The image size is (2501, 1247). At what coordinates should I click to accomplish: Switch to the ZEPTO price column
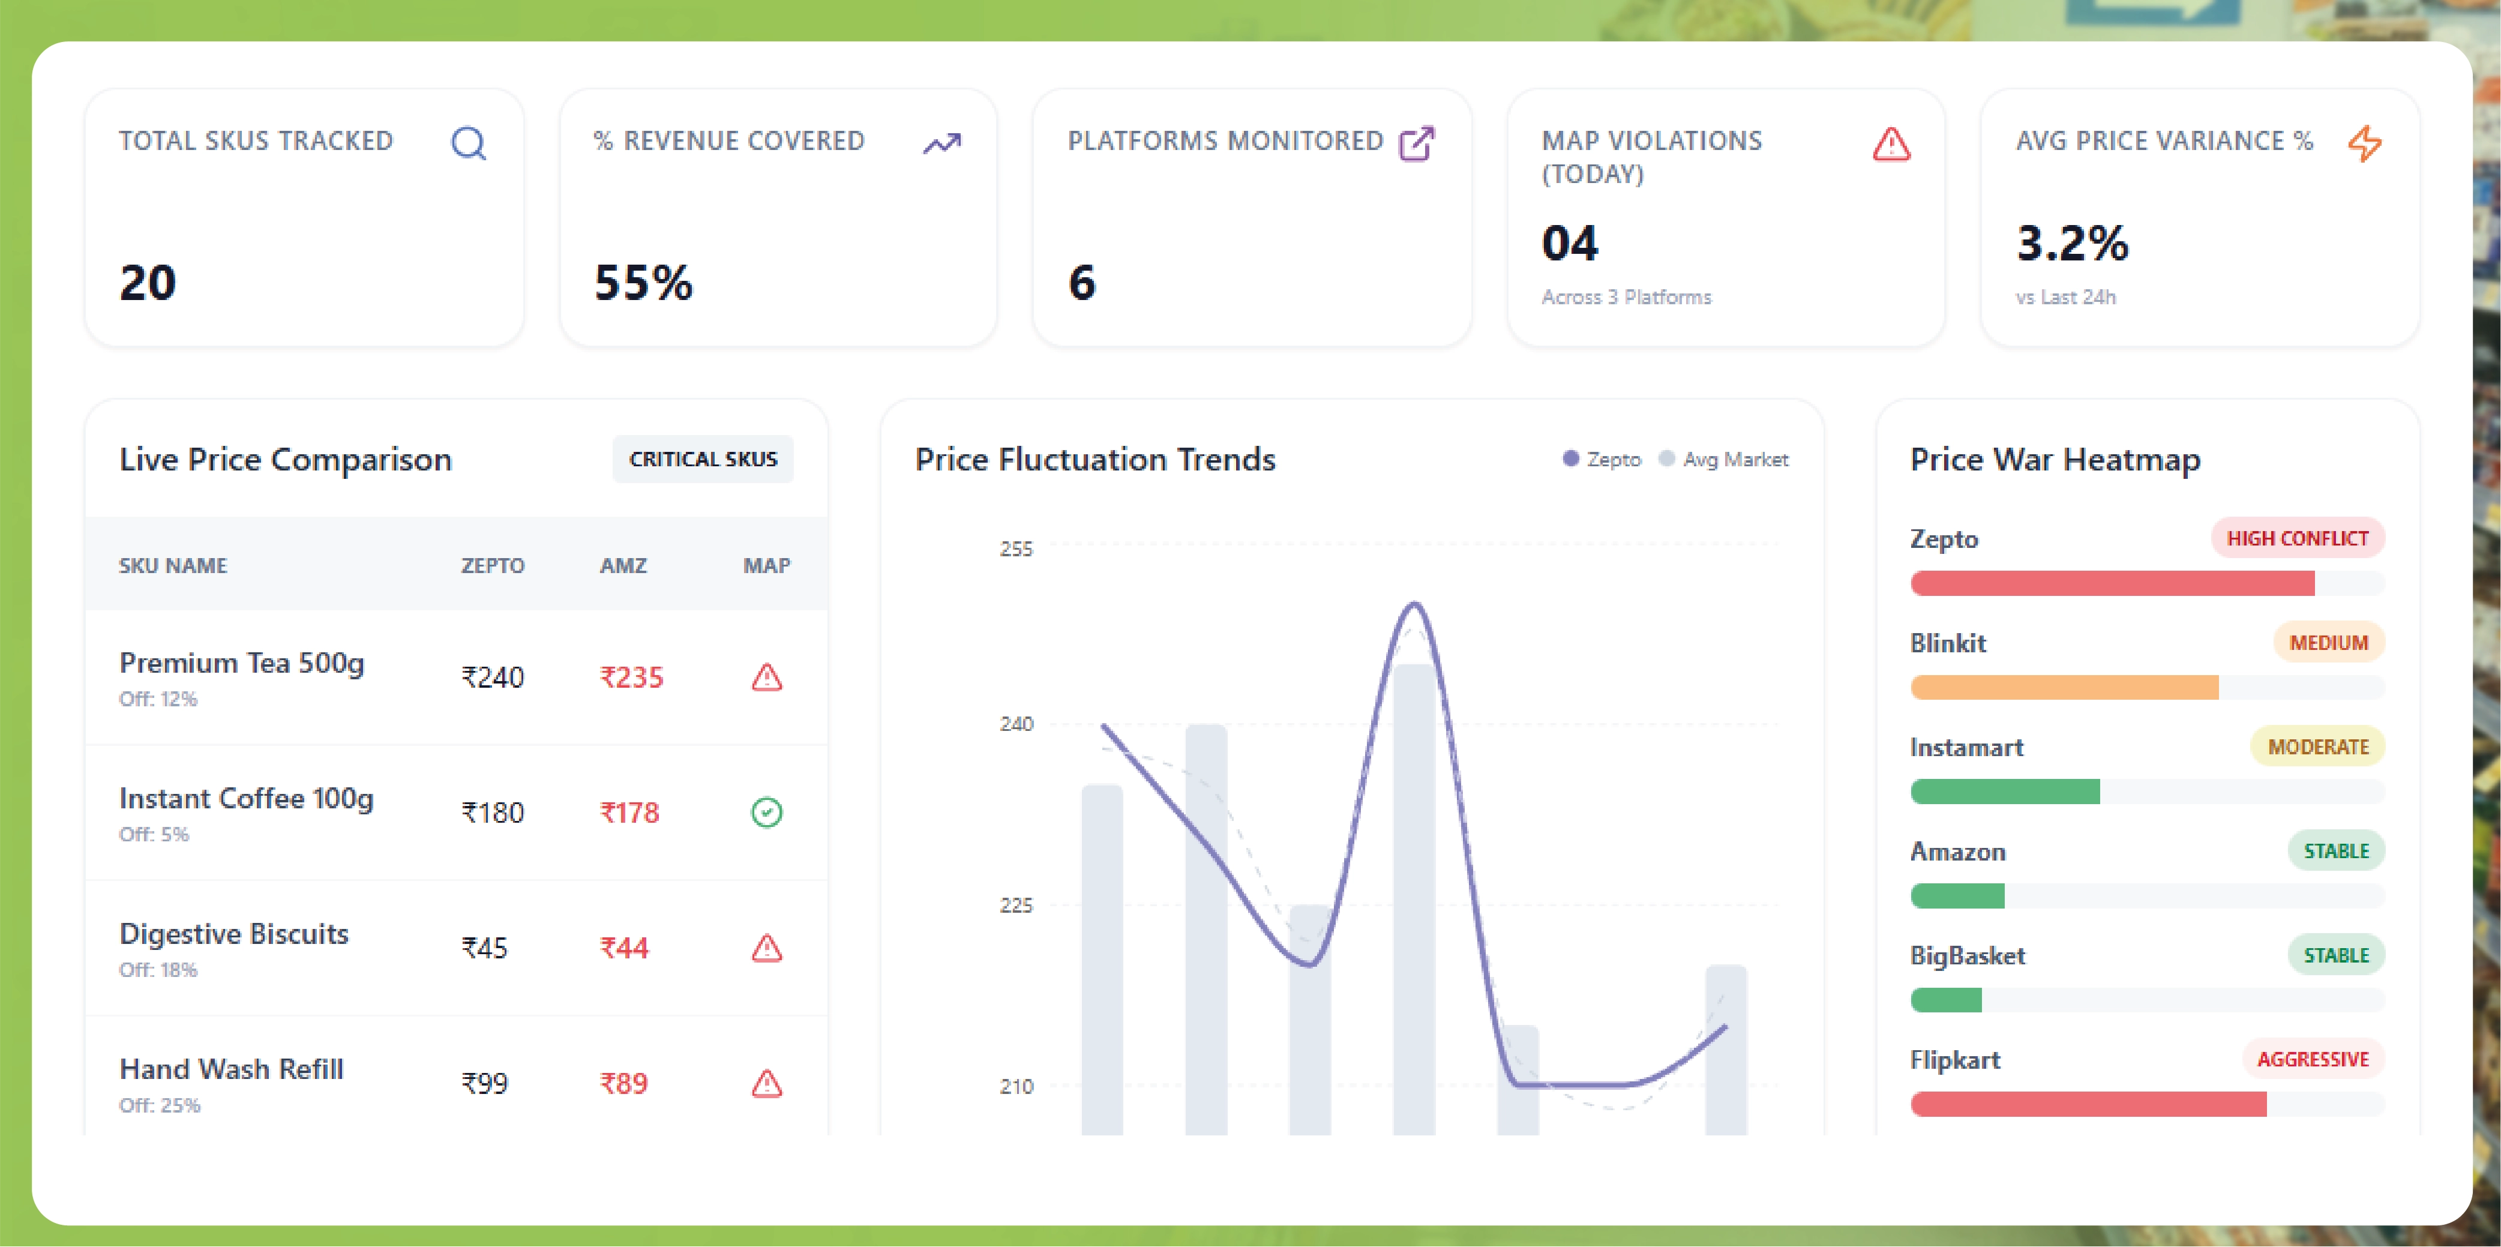click(x=493, y=565)
